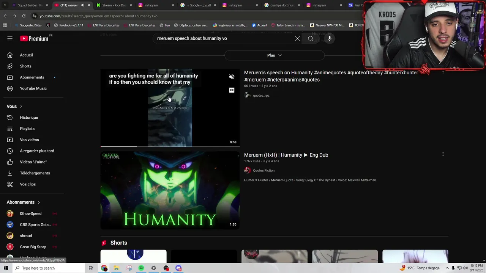Open Quotes Fiction channel name link

[264, 171]
